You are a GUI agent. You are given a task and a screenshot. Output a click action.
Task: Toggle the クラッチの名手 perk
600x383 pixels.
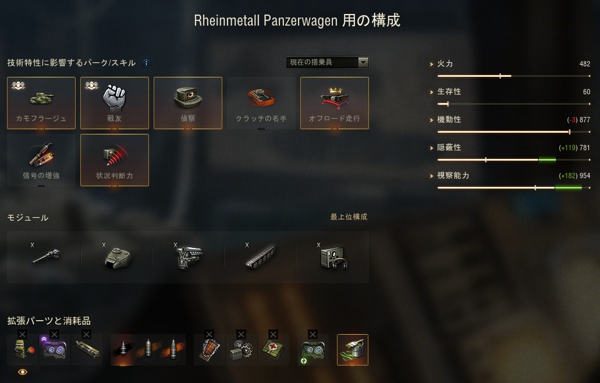point(261,103)
